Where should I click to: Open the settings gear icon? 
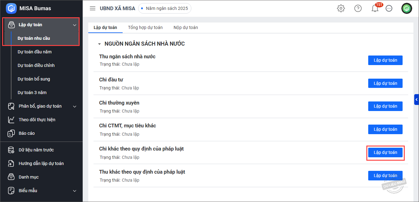tap(341, 8)
